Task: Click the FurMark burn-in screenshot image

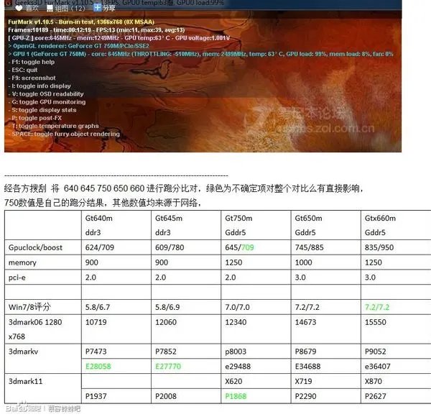Action: point(203,76)
